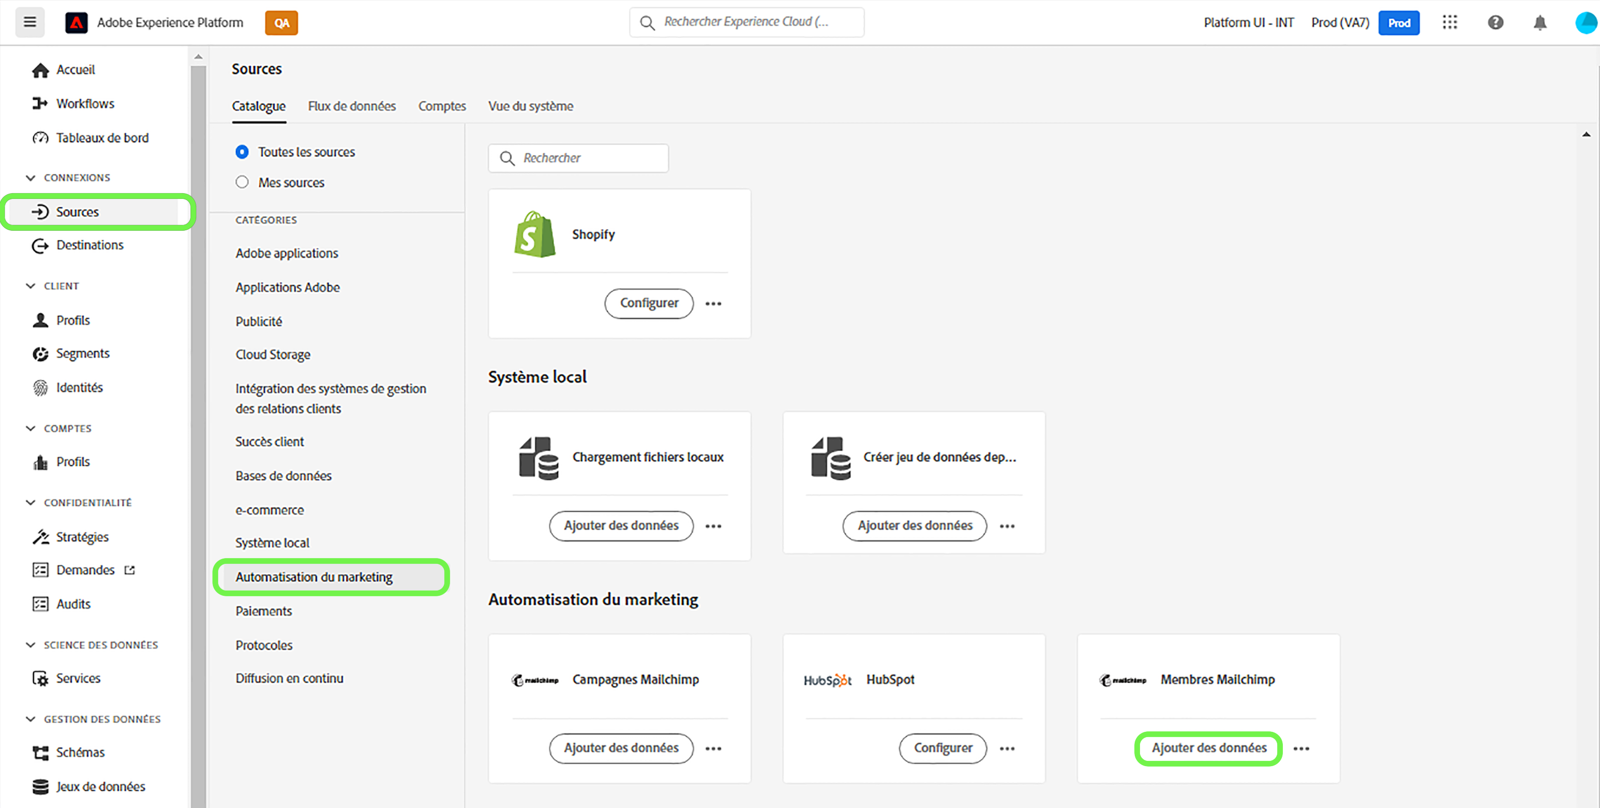Image resolution: width=1600 pixels, height=808 pixels.
Task: Open the hamburger navigation menu
Action: click(x=29, y=22)
